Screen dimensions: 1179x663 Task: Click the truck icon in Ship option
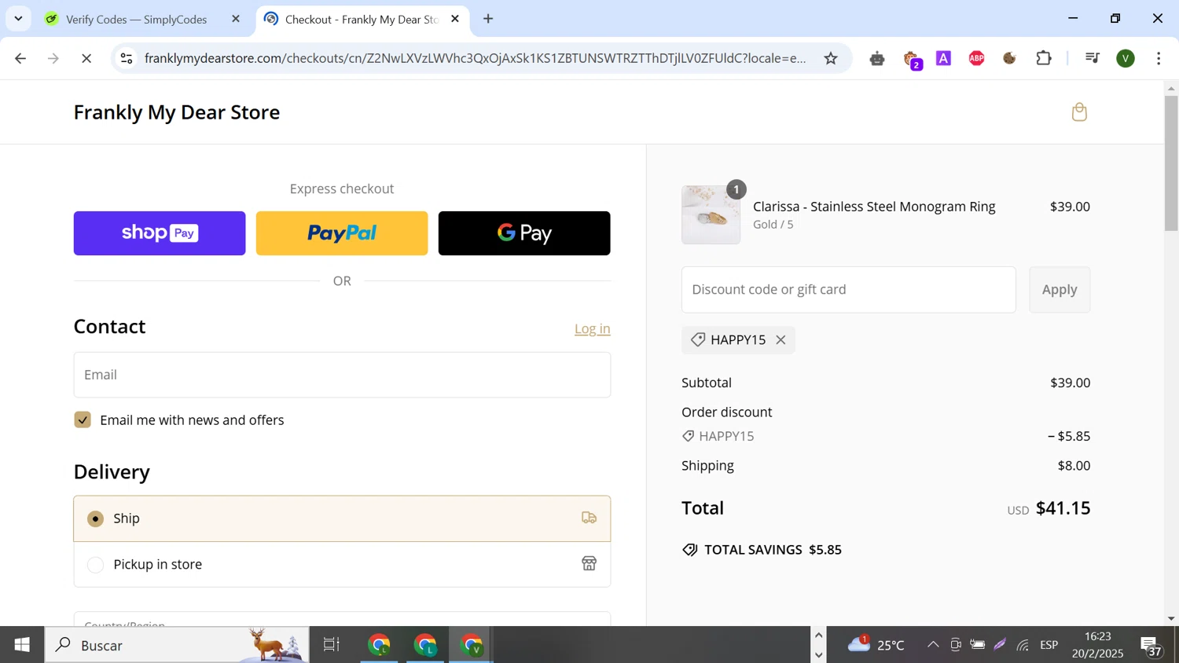[589, 518]
